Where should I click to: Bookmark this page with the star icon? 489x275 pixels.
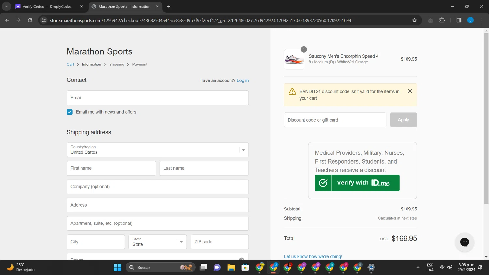(414, 20)
